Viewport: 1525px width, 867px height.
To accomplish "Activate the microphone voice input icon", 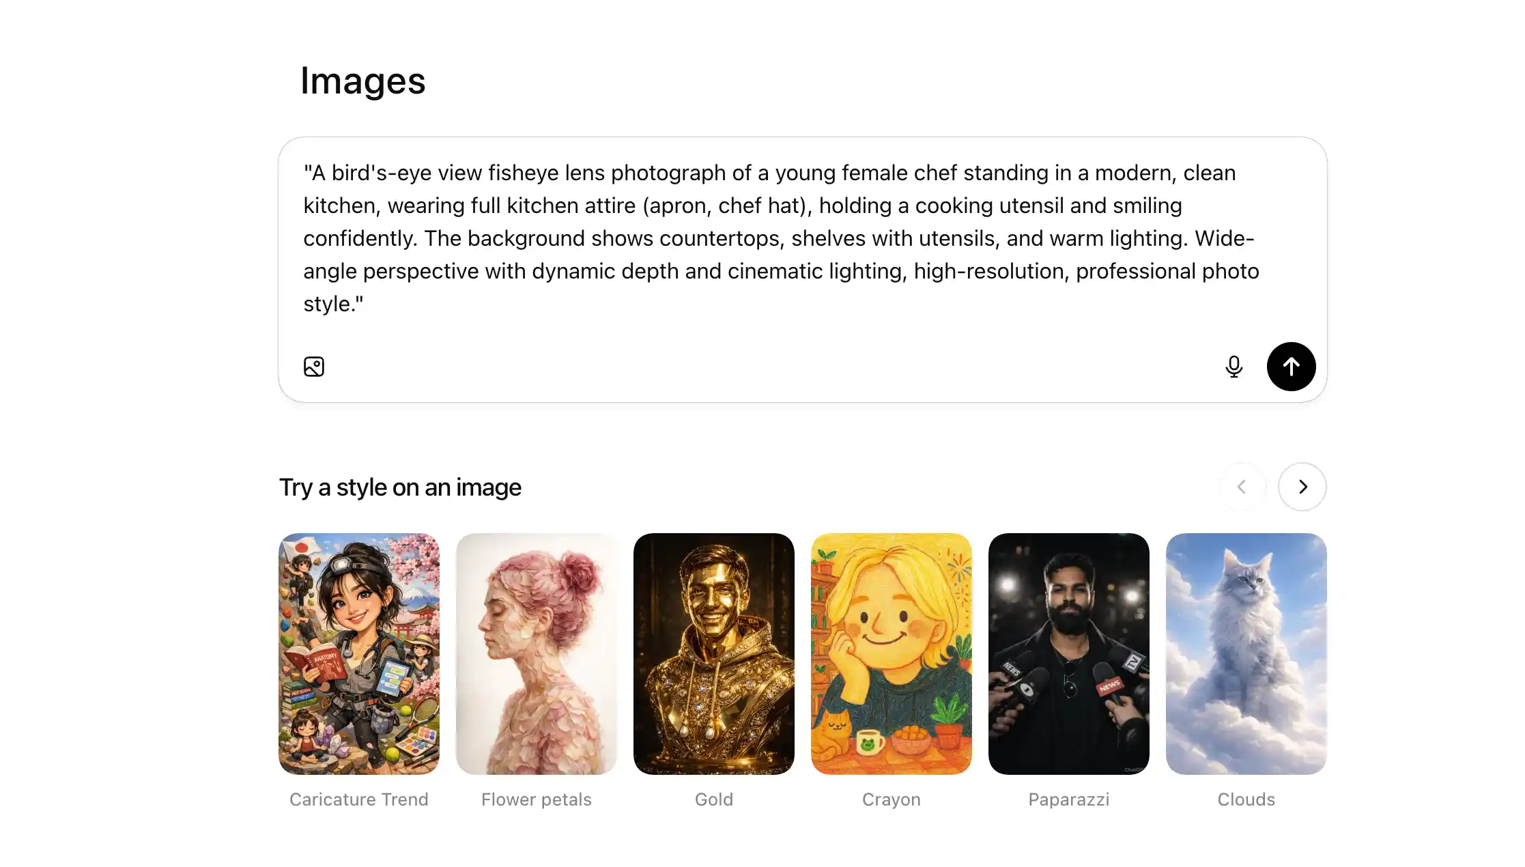I will [1234, 367].
